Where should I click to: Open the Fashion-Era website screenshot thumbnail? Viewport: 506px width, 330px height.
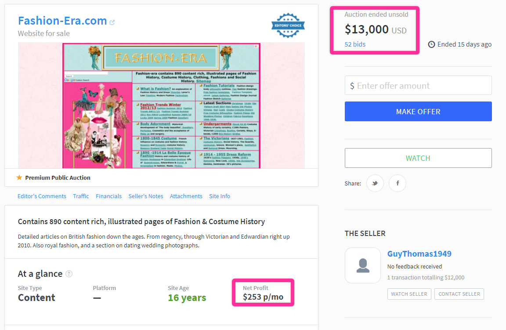161,105
